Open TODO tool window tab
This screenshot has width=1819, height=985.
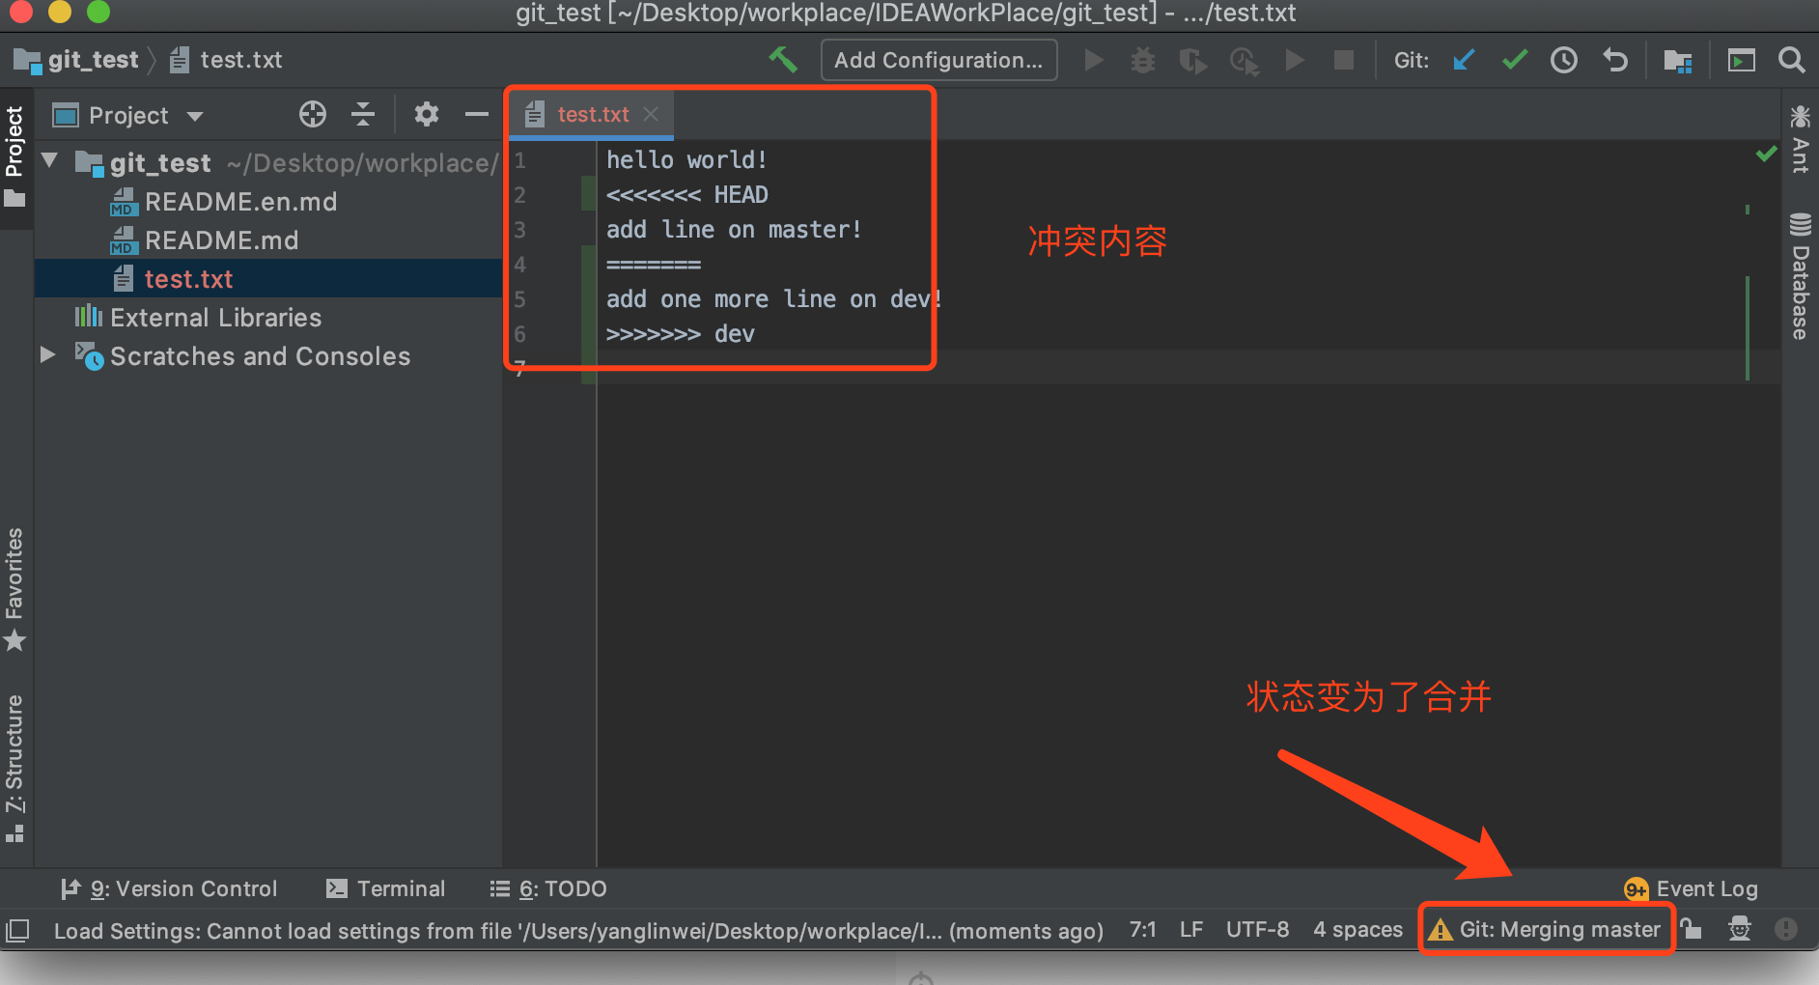(547, 888)
